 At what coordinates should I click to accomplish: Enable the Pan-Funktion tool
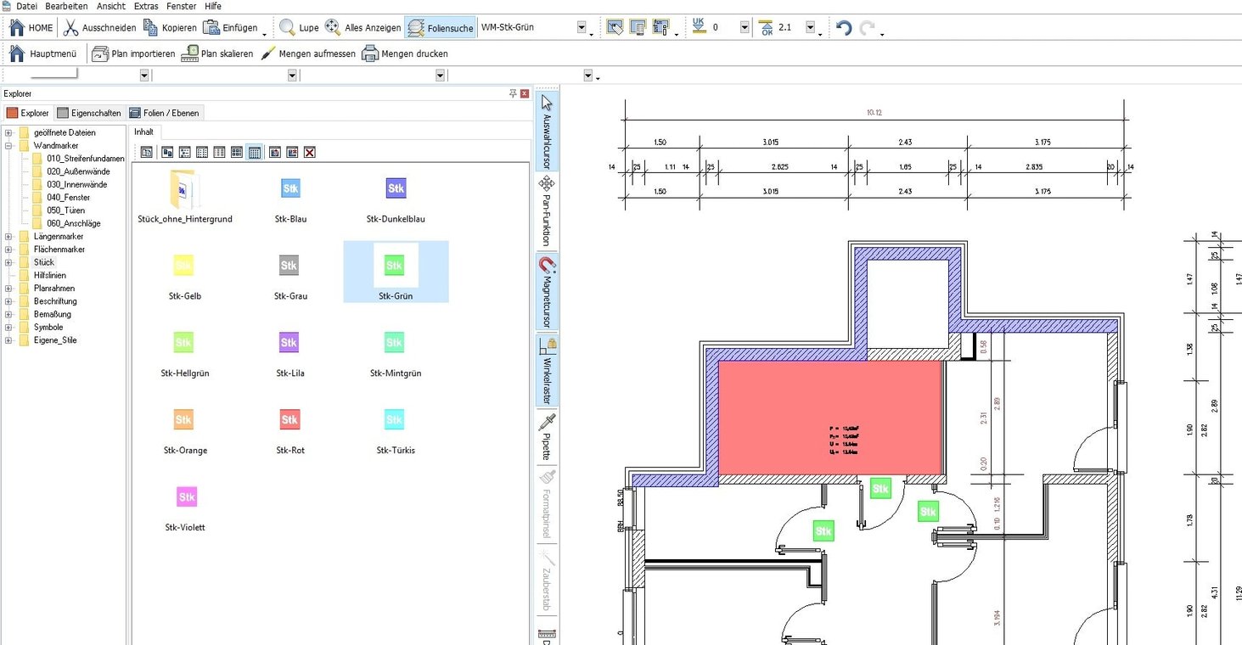(x=547, y=210)
